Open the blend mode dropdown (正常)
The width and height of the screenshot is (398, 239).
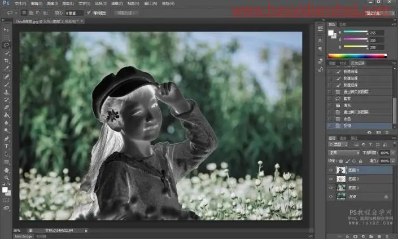click(x=344, y=153)
